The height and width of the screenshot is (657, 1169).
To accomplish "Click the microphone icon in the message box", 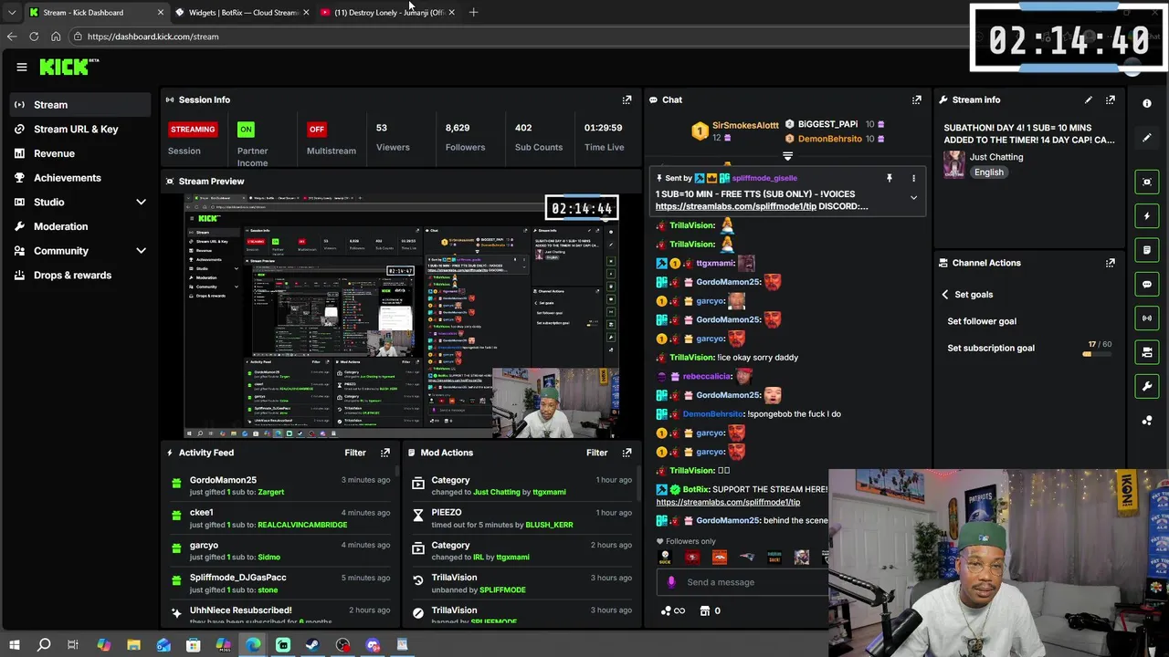I will click(x=671, y=582).
